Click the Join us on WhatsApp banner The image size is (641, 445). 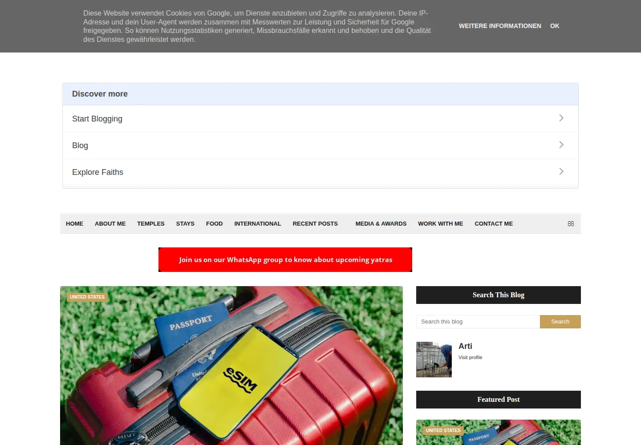pos(285,259)
